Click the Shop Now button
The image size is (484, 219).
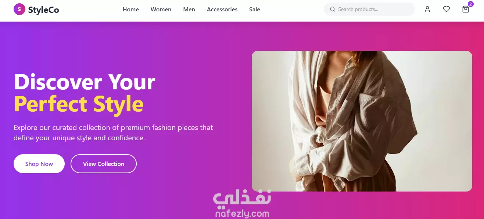39,164
